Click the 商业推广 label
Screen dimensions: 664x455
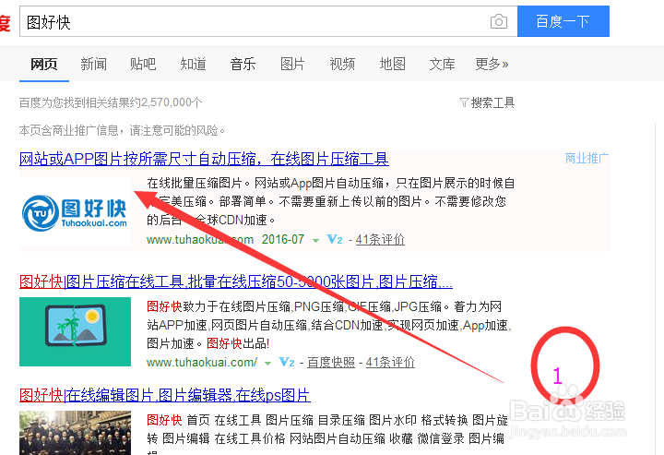(587, 159)
